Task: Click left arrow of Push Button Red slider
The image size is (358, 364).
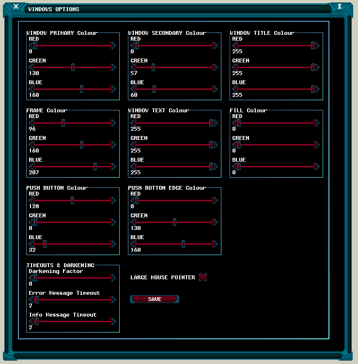Action: (x=31, y=200)
